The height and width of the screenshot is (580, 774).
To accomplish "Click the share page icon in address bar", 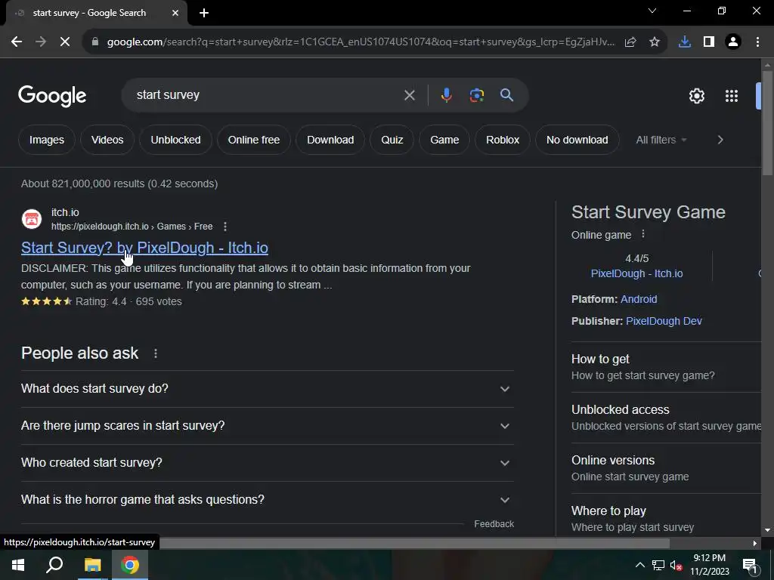I will (x=630, y=42).
